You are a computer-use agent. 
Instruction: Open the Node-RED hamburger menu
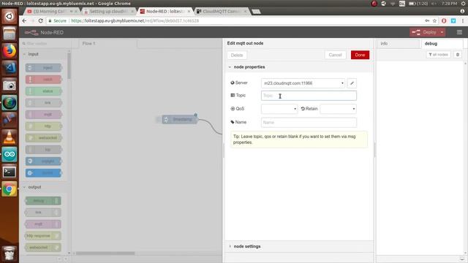[x=459, y=32]
